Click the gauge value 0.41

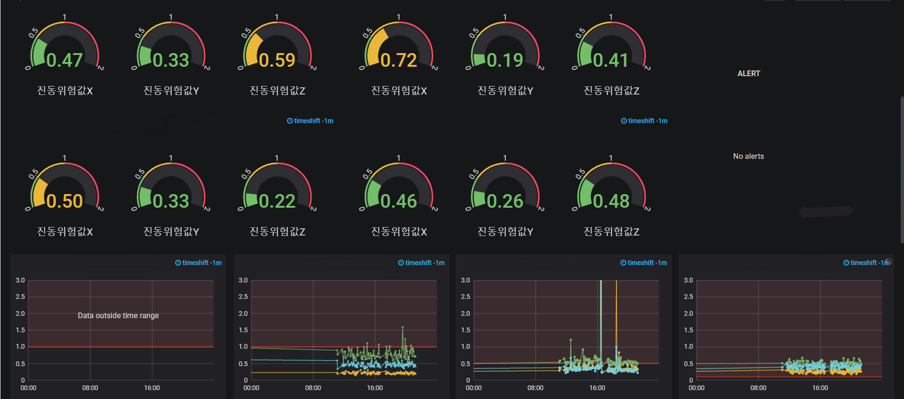pyautogui.click(x=611, y=60)
